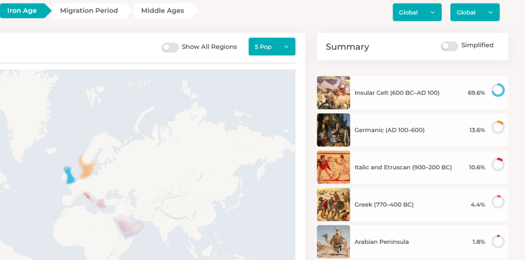Click the 4.4% pink ring chart
This screenshot has width=525, height=260.
[x=498, y=202]
